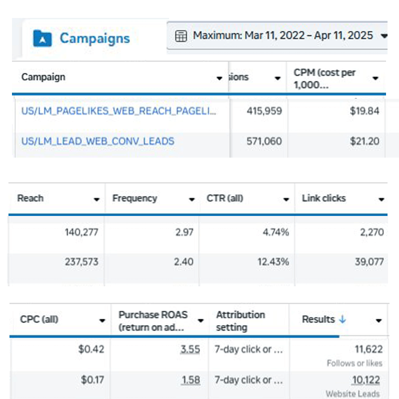Open the Maximum date range dropdown
Viewport: 399px width, 399px height.
click(383, 36)
